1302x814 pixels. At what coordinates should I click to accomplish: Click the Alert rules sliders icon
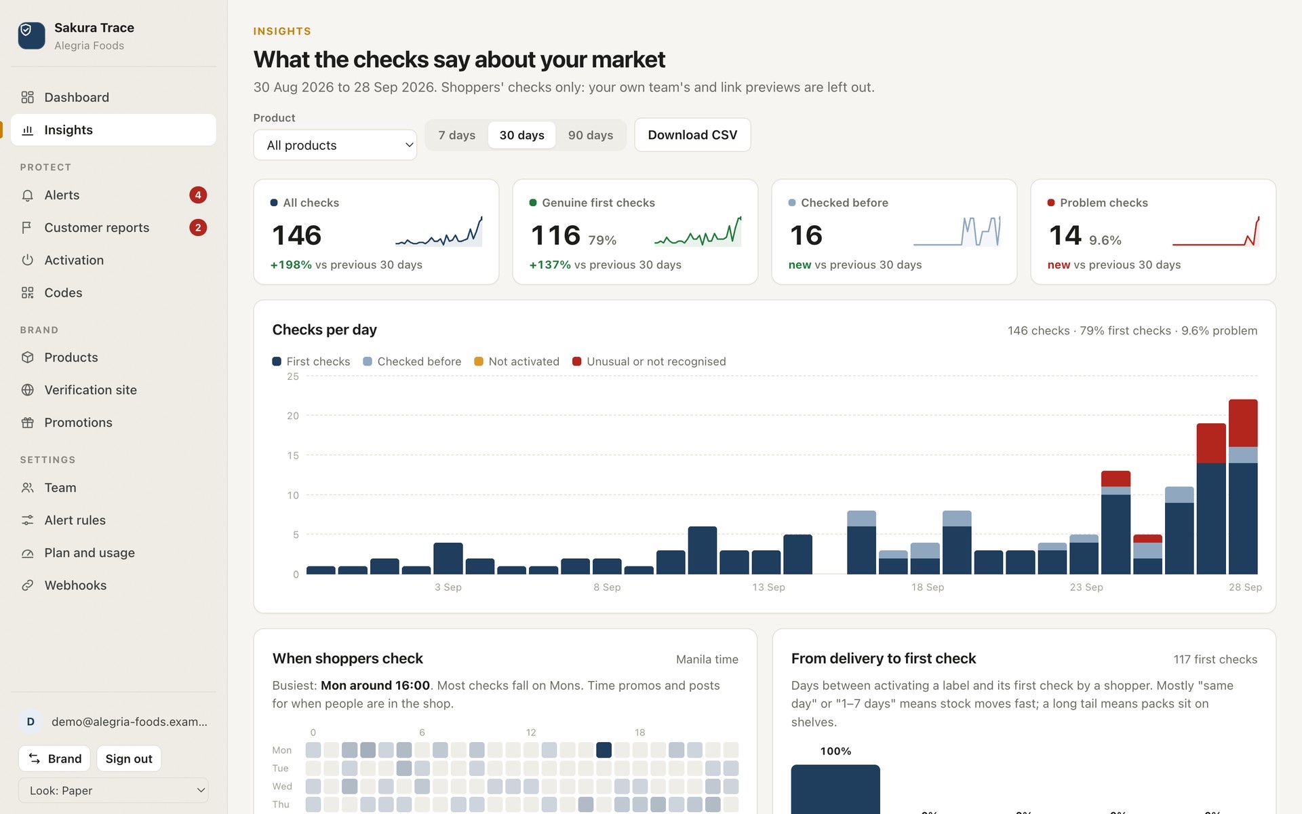pyautogui.click(x=27, y=520)
